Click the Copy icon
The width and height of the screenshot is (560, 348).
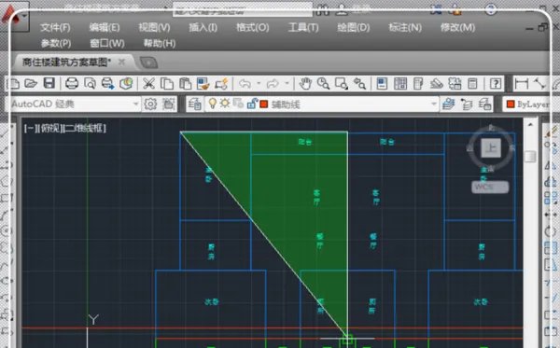[x=167, y=84]
